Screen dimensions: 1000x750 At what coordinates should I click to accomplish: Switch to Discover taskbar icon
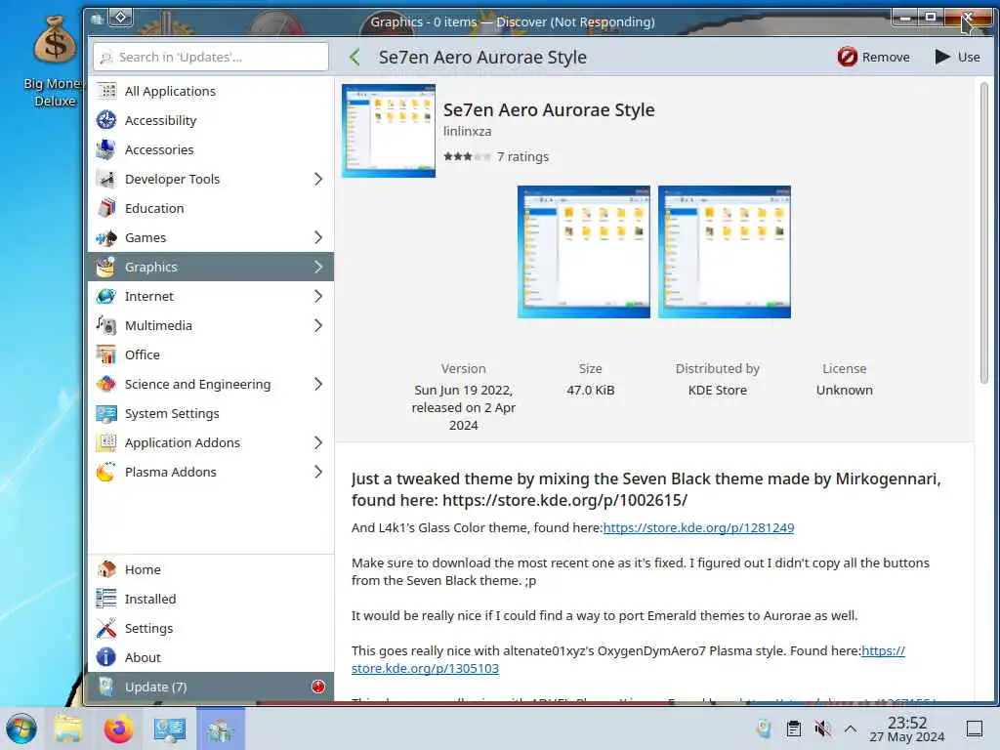click(220, 729)
